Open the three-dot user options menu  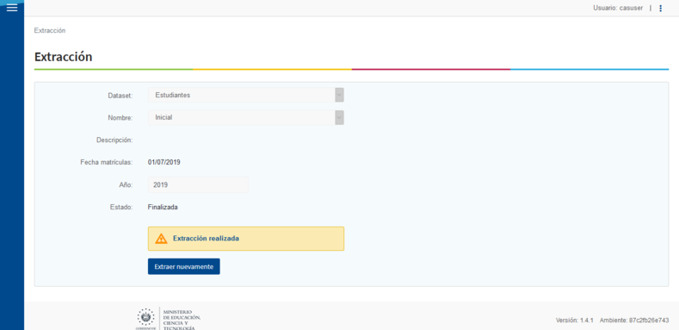coord(660,8)
